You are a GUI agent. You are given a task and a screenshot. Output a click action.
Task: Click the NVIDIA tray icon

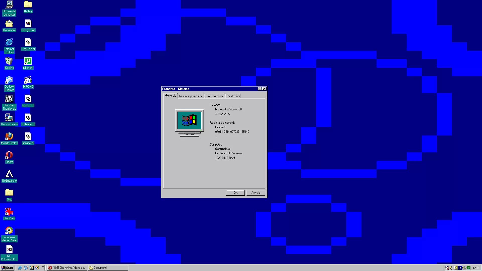[456, 268]
